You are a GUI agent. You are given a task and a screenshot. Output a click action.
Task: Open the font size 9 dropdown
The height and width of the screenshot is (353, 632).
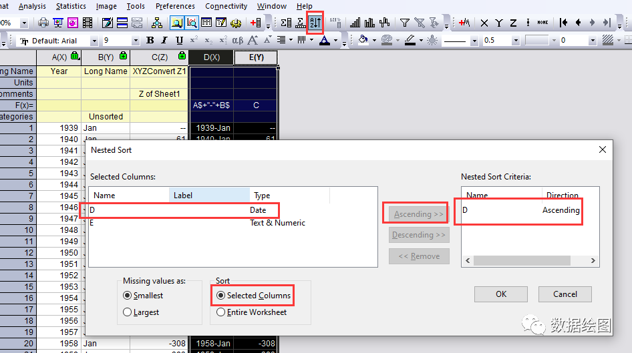pyautogui.click(x=136, y=41)
